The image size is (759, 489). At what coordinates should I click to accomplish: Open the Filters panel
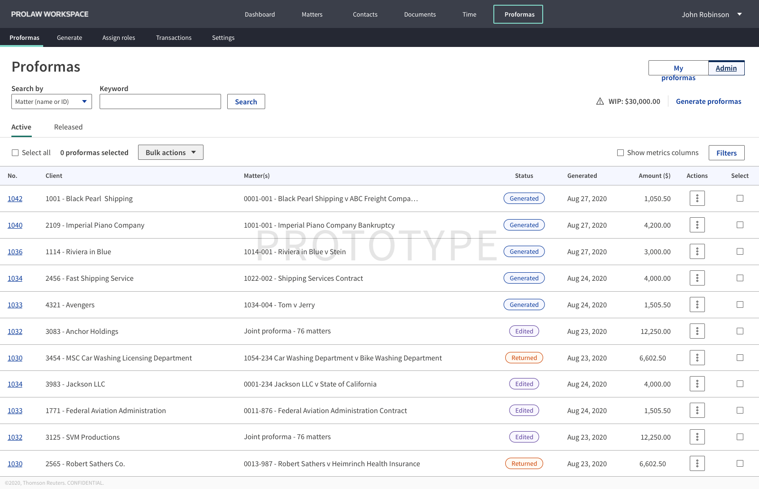tap(727, 153)
